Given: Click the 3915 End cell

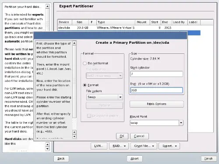Looking at the screenshot, I should click(x=168, y=28).
